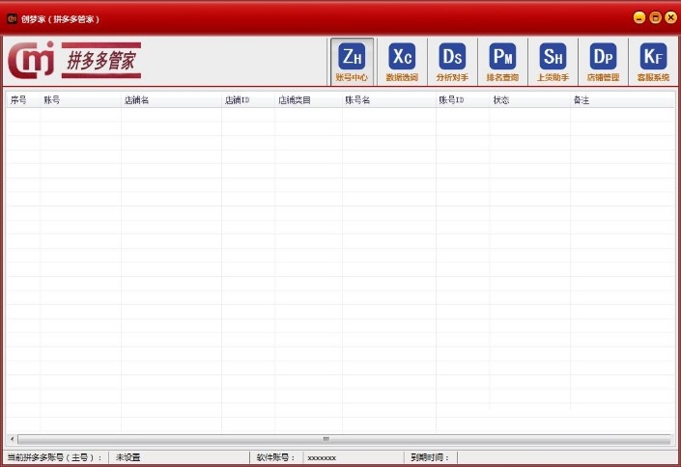Sort by 备注 column header
Screen dimensions: 681x467
622,100
